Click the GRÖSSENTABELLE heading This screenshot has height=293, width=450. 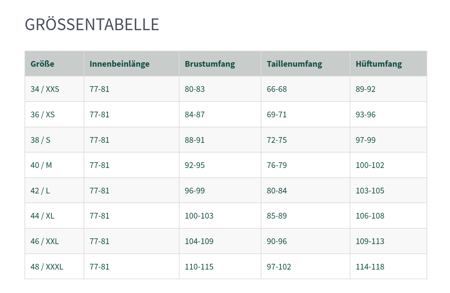tap(92, 24)
